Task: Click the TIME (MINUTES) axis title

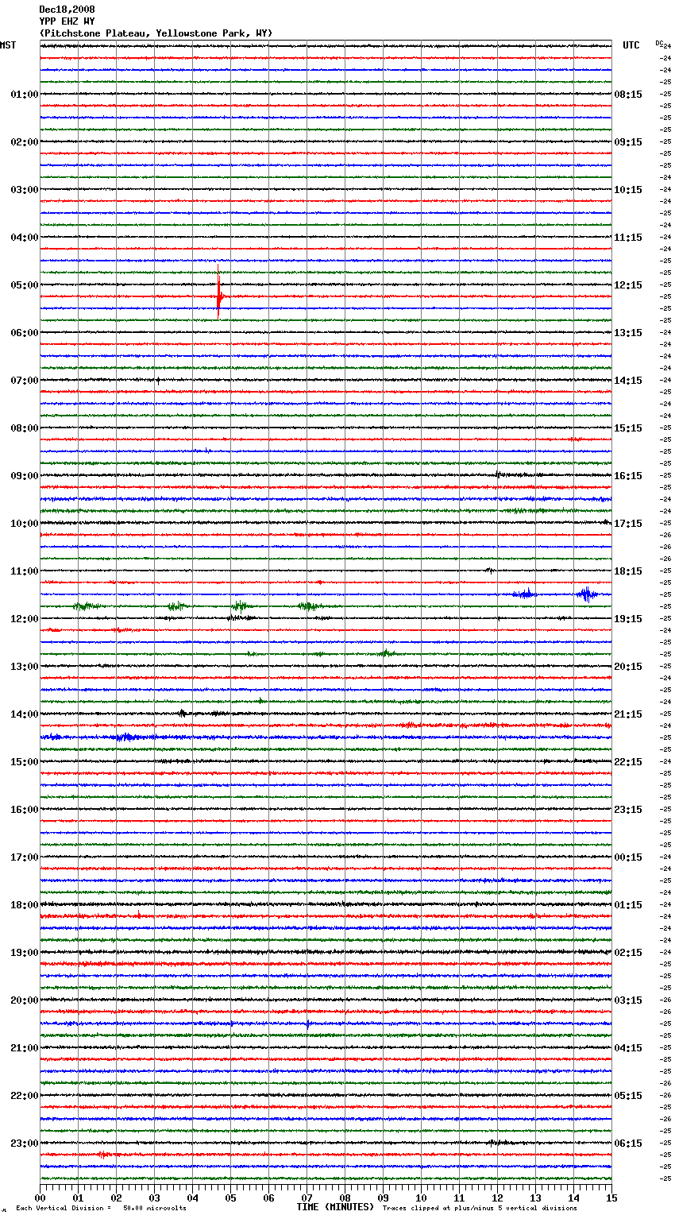Action: [335, 1207]
